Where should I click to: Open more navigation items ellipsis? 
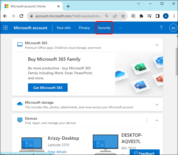tap(120, 28)
